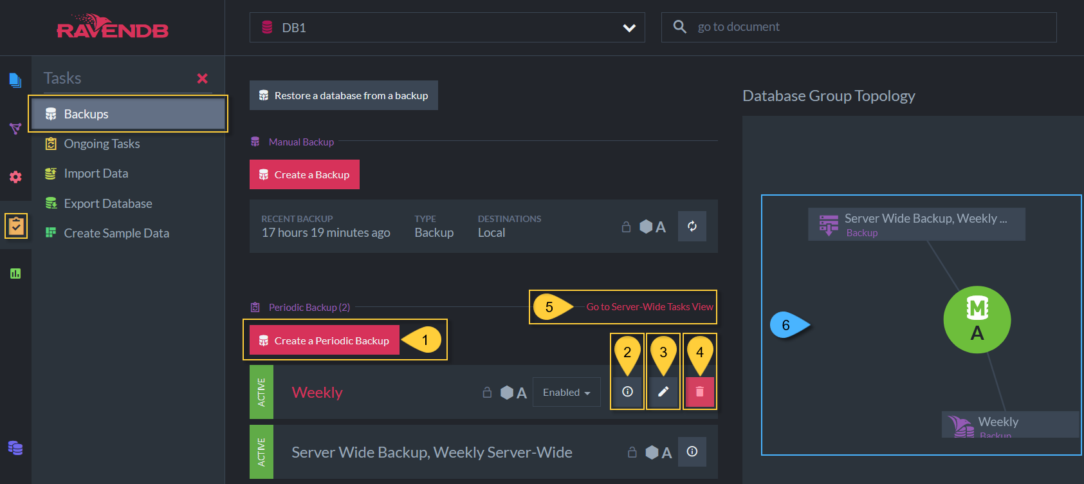Open the Tasks clipboard icon in sidebar

(x=16, y=226)
